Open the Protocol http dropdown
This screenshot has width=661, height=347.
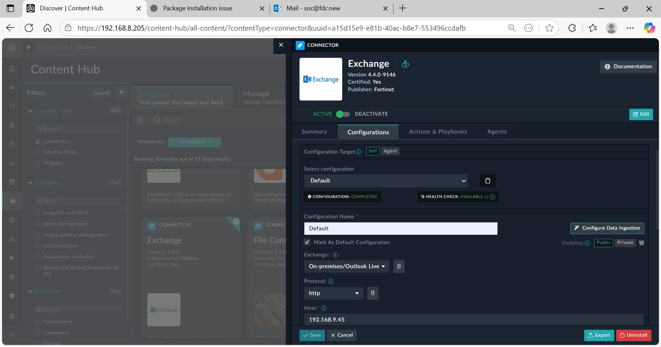click(334, 293)
